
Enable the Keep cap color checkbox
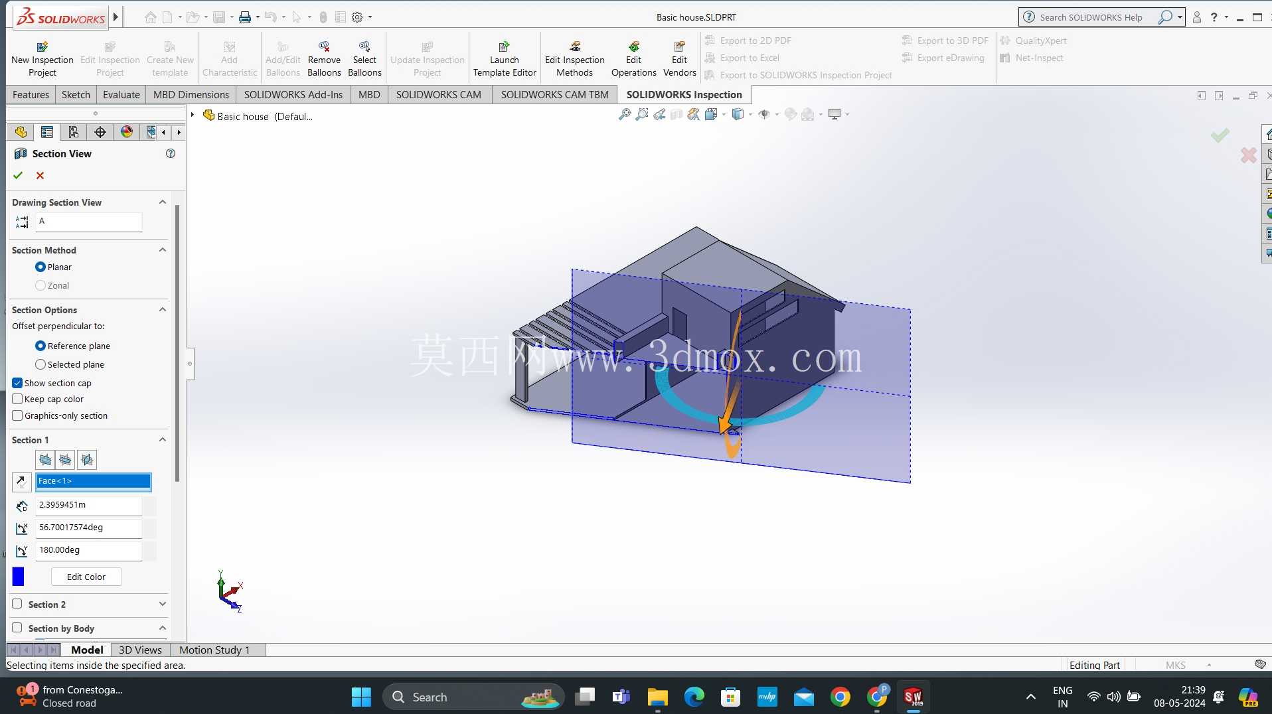17,399
